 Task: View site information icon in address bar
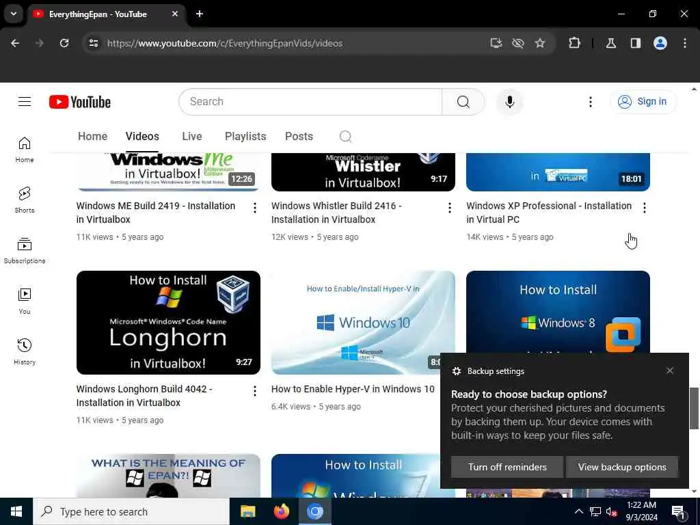point(93,43)
